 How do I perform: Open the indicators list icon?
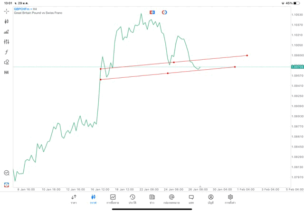coord(7,32)
